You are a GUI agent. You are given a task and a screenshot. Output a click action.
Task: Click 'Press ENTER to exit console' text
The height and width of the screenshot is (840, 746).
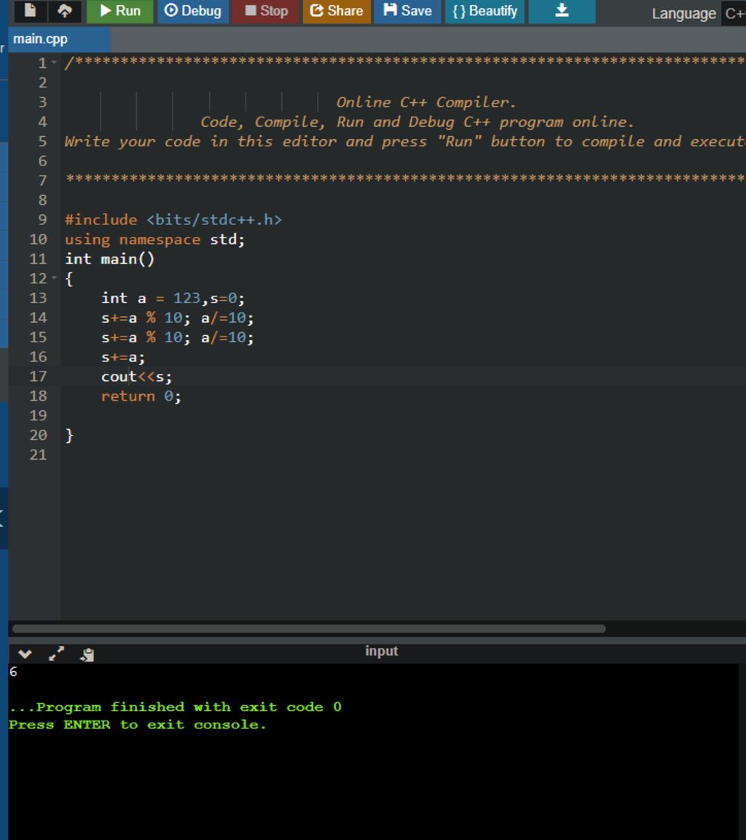[x=137, y=725]
